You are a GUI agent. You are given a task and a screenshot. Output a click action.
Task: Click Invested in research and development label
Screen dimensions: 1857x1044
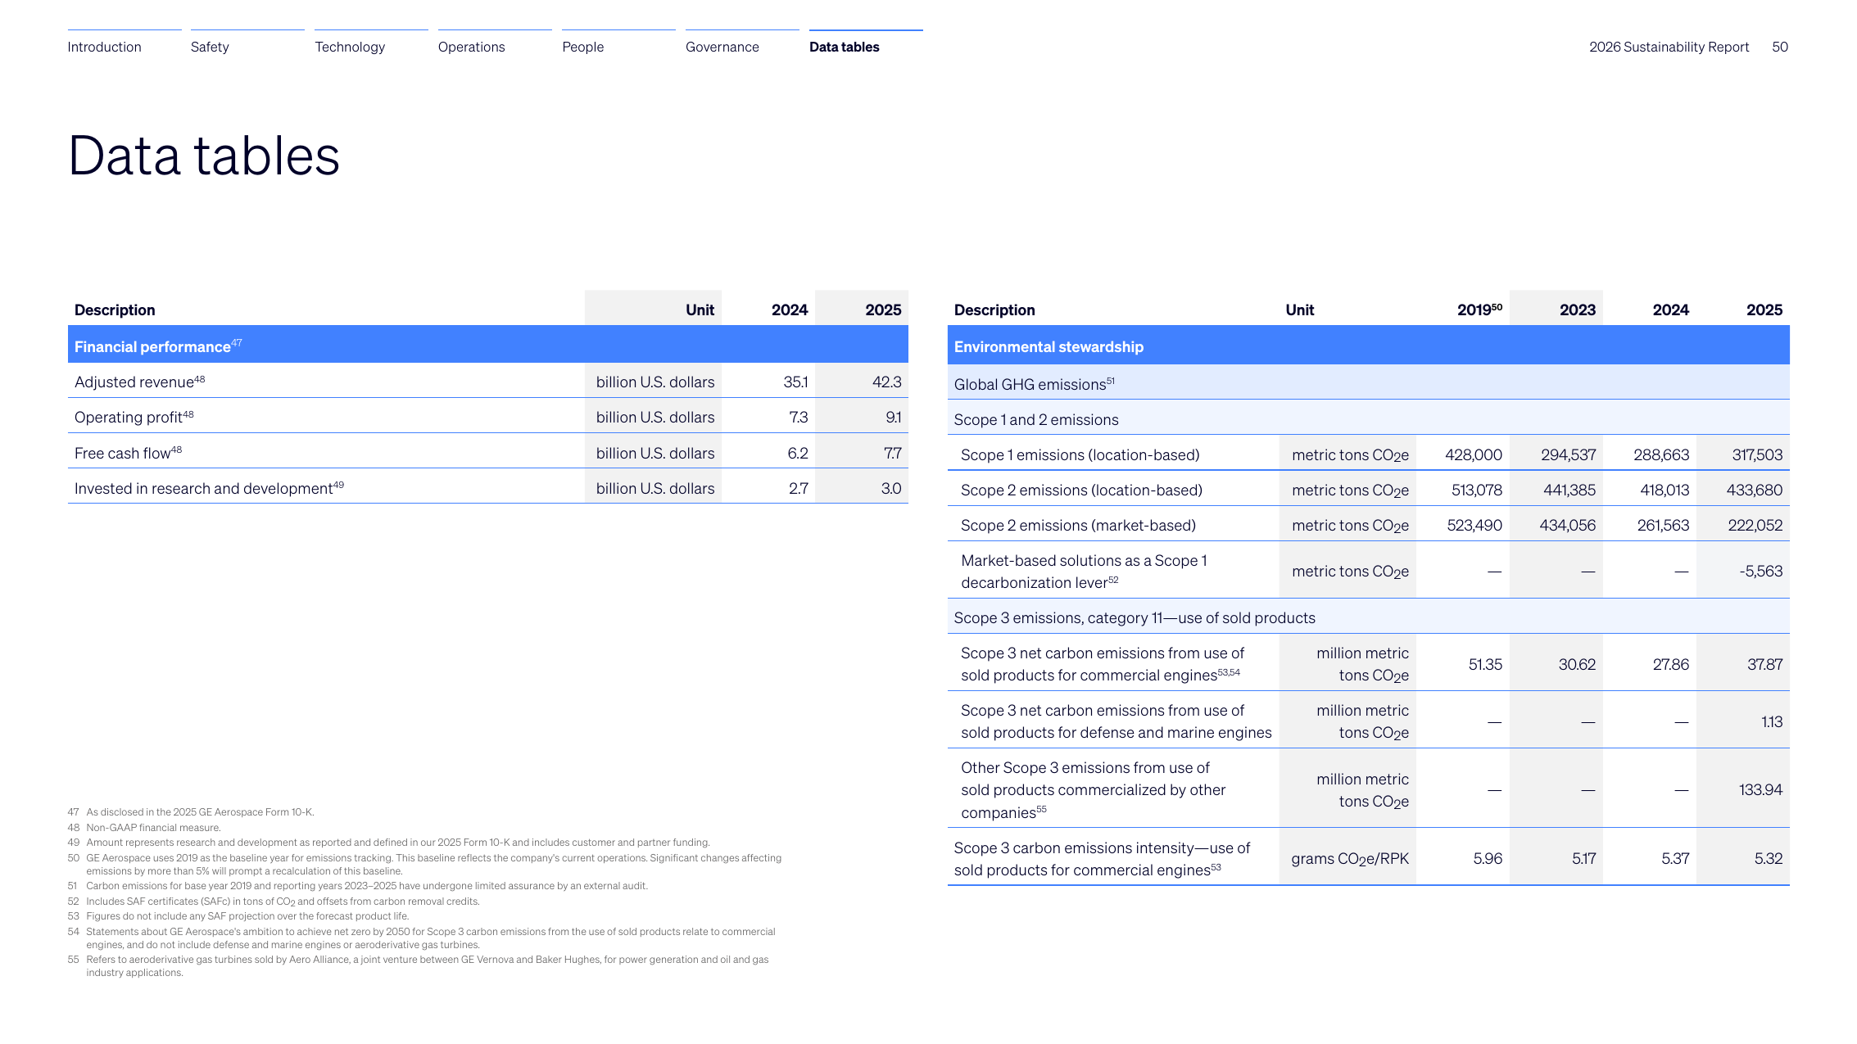coord(209,488)
